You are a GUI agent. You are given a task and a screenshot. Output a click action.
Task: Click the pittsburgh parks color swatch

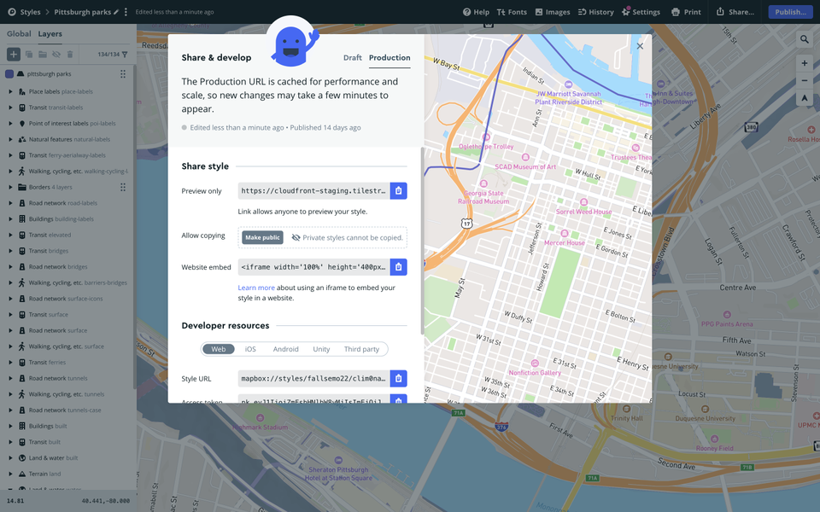(x=9, y=74)
